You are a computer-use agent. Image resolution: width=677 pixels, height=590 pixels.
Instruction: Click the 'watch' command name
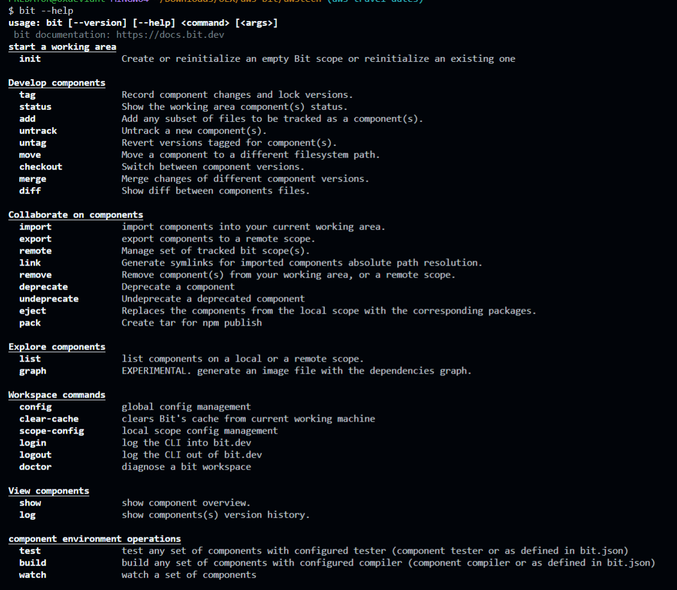coord(32,575)
